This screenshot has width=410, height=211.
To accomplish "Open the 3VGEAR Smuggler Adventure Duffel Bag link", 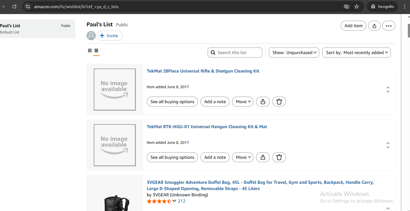I will [260, 185].
